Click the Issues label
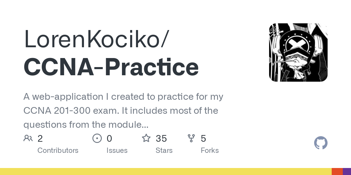The image size is (351, 175). (x=117, y=150)
